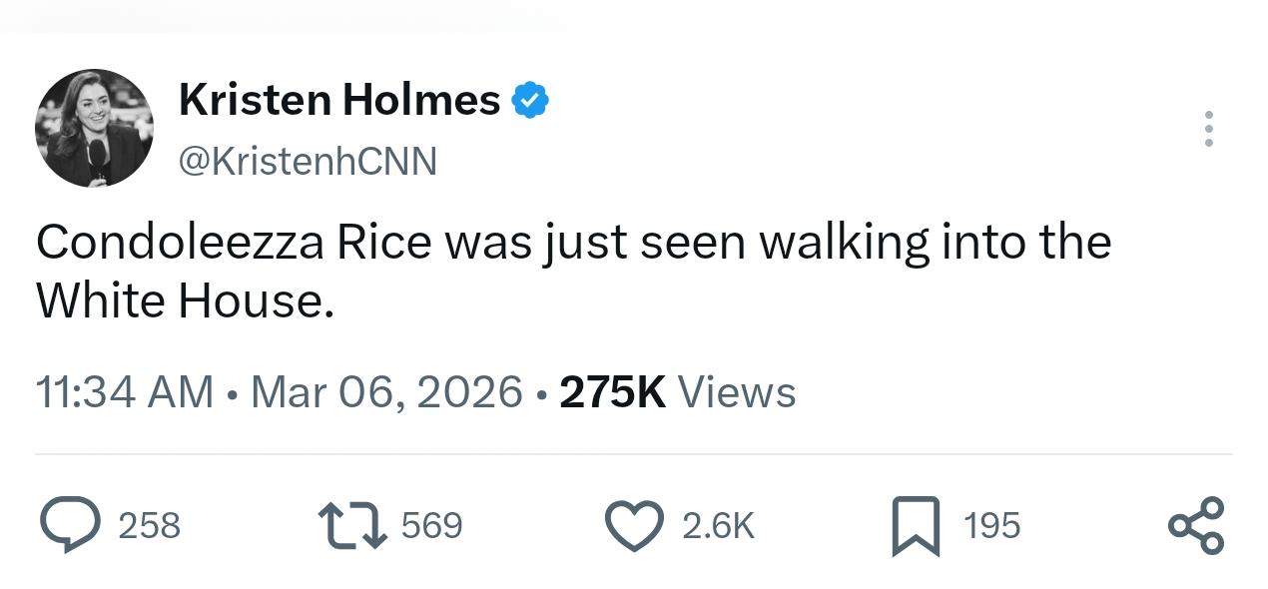Open the three-dot more options menu
Screen dimensions: 1268x589
point(1208,129)
